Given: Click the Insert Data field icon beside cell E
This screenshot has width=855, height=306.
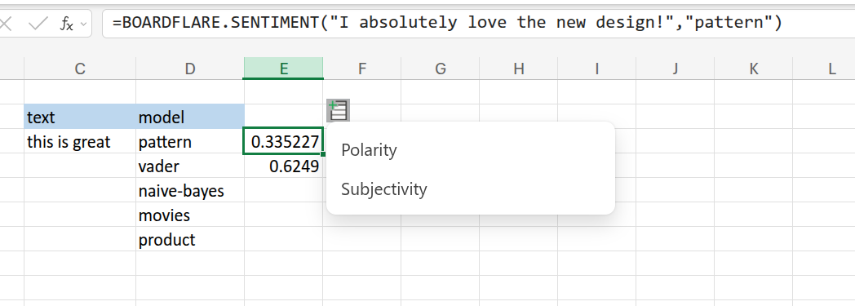Looking at the screenshot, I should coord(338,111).
